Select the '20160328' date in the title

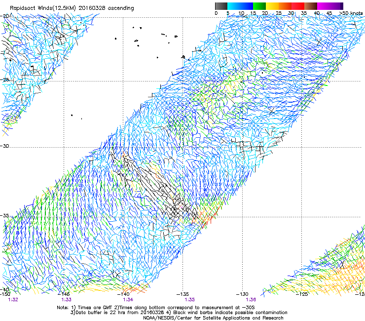click(92, 8)
